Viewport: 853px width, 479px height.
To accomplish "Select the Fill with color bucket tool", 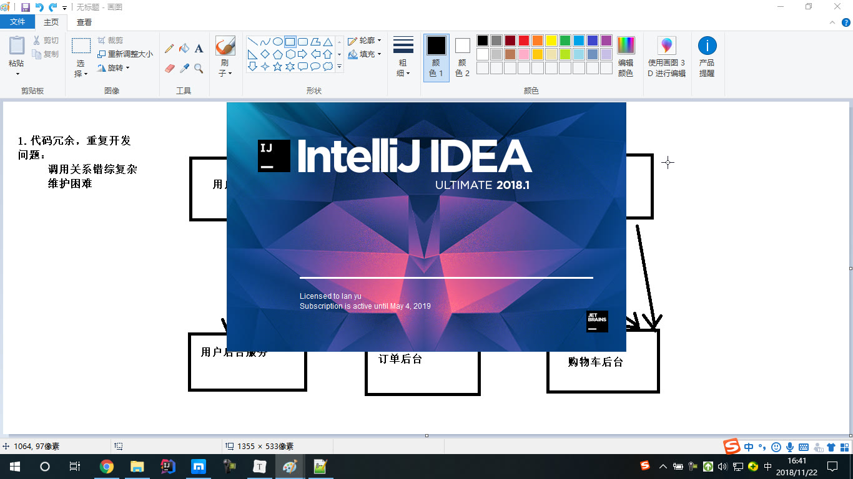I will pos(184,49).
